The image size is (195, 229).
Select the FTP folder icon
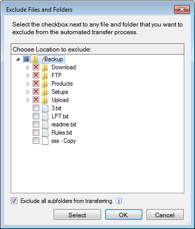click(x=45, y=75)
